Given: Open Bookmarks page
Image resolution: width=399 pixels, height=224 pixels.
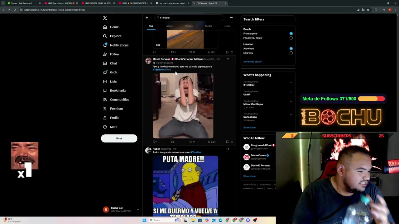Looking at the screenshot, I should [114, 91].
